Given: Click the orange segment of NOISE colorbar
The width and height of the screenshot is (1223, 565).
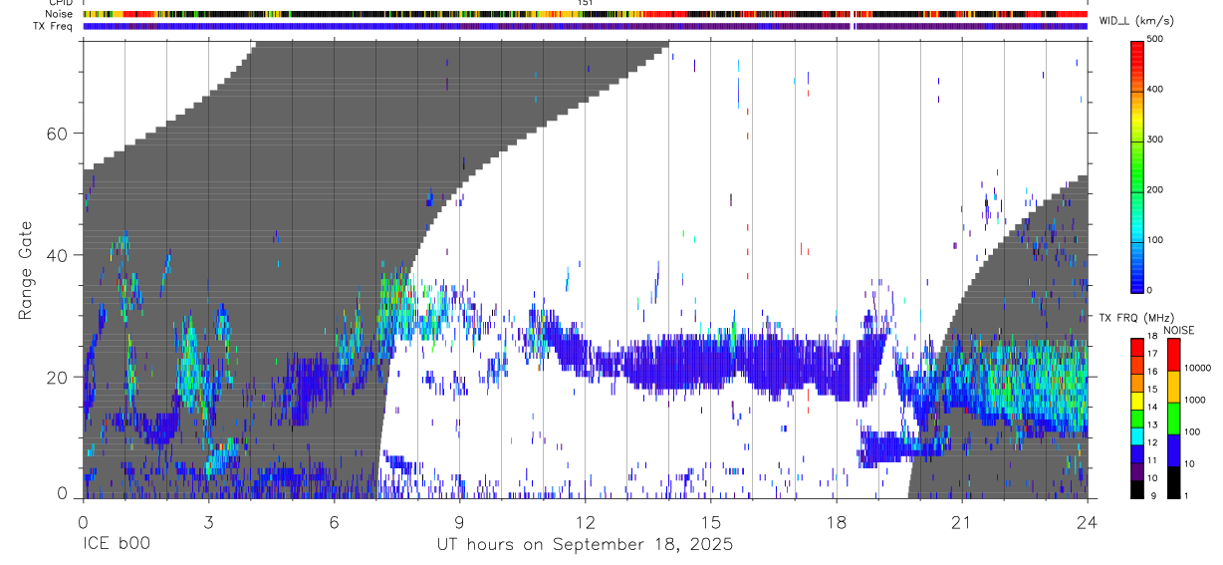Looking at the screenshot, I should 1174,387.
